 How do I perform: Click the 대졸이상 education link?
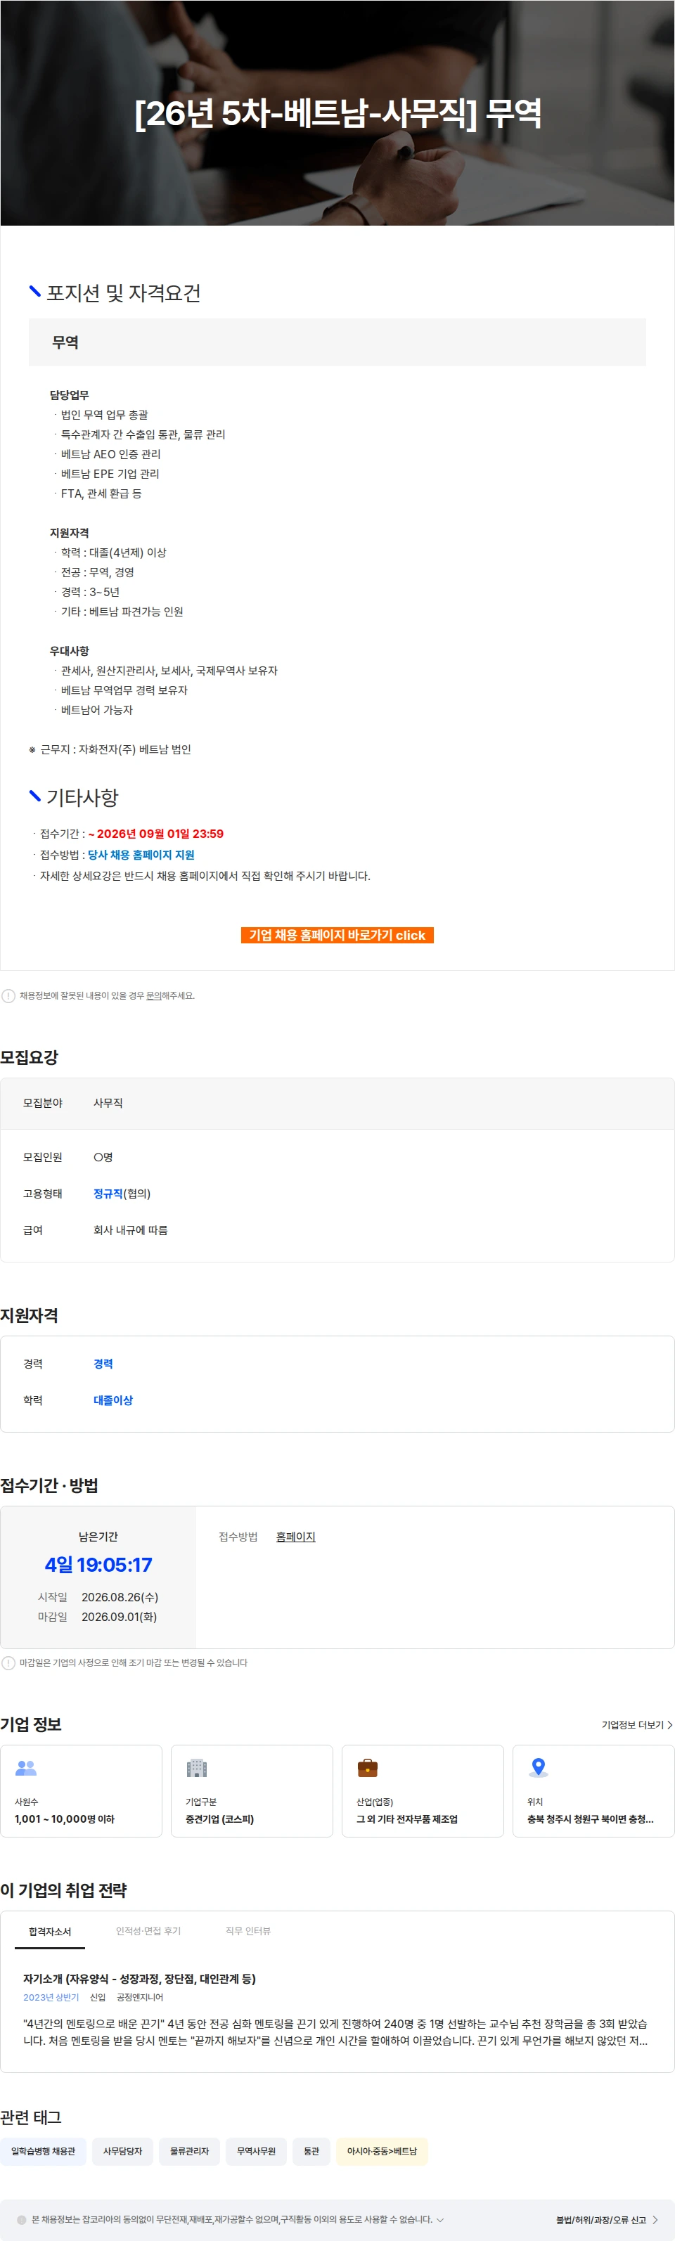(x=113, y=1400)
